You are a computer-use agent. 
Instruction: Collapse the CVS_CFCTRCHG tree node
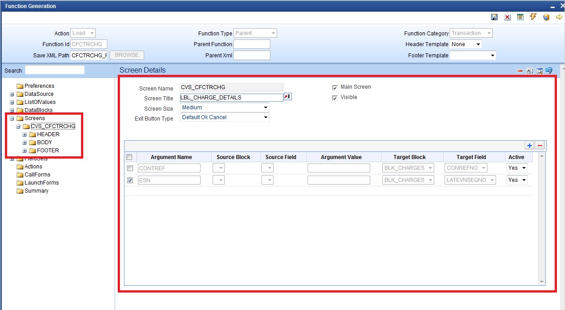point(18,126)
